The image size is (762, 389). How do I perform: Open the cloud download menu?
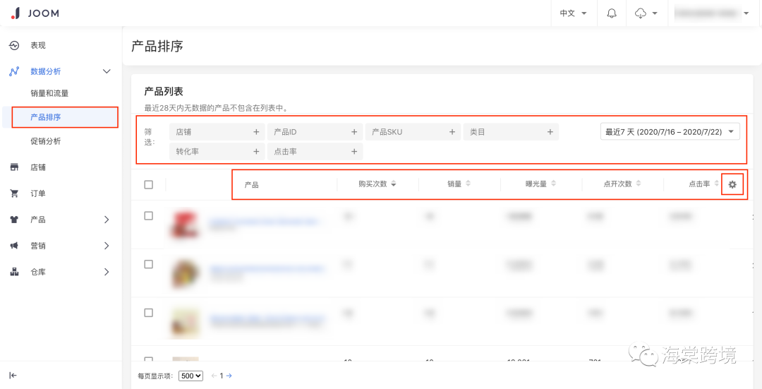646,13
